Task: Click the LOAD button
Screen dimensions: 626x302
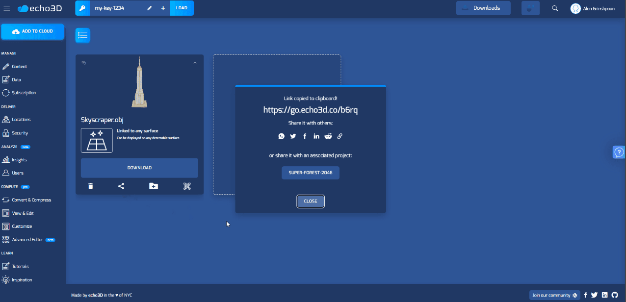Action: [182, 8]
